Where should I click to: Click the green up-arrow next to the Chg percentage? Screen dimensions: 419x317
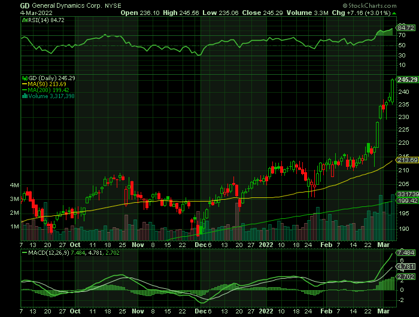[394, 13]
